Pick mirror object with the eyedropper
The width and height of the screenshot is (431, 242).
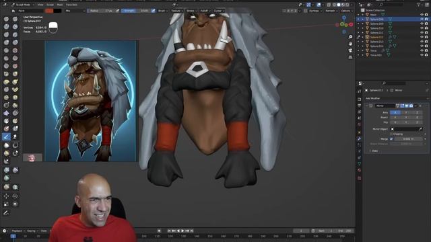[420, 129]
